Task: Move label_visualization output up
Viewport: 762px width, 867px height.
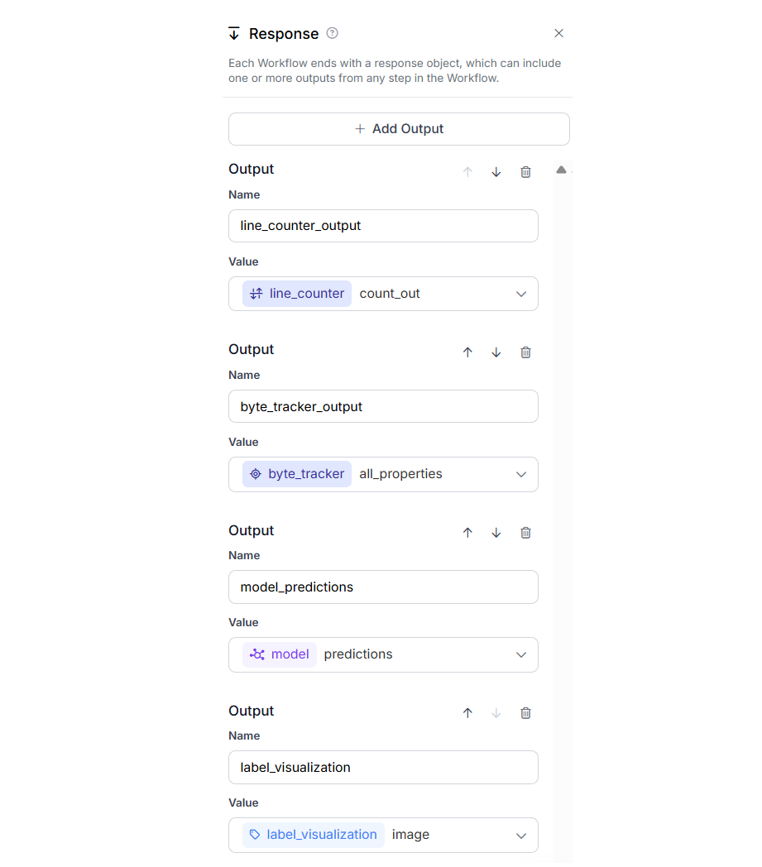Action: coord(467,712)
